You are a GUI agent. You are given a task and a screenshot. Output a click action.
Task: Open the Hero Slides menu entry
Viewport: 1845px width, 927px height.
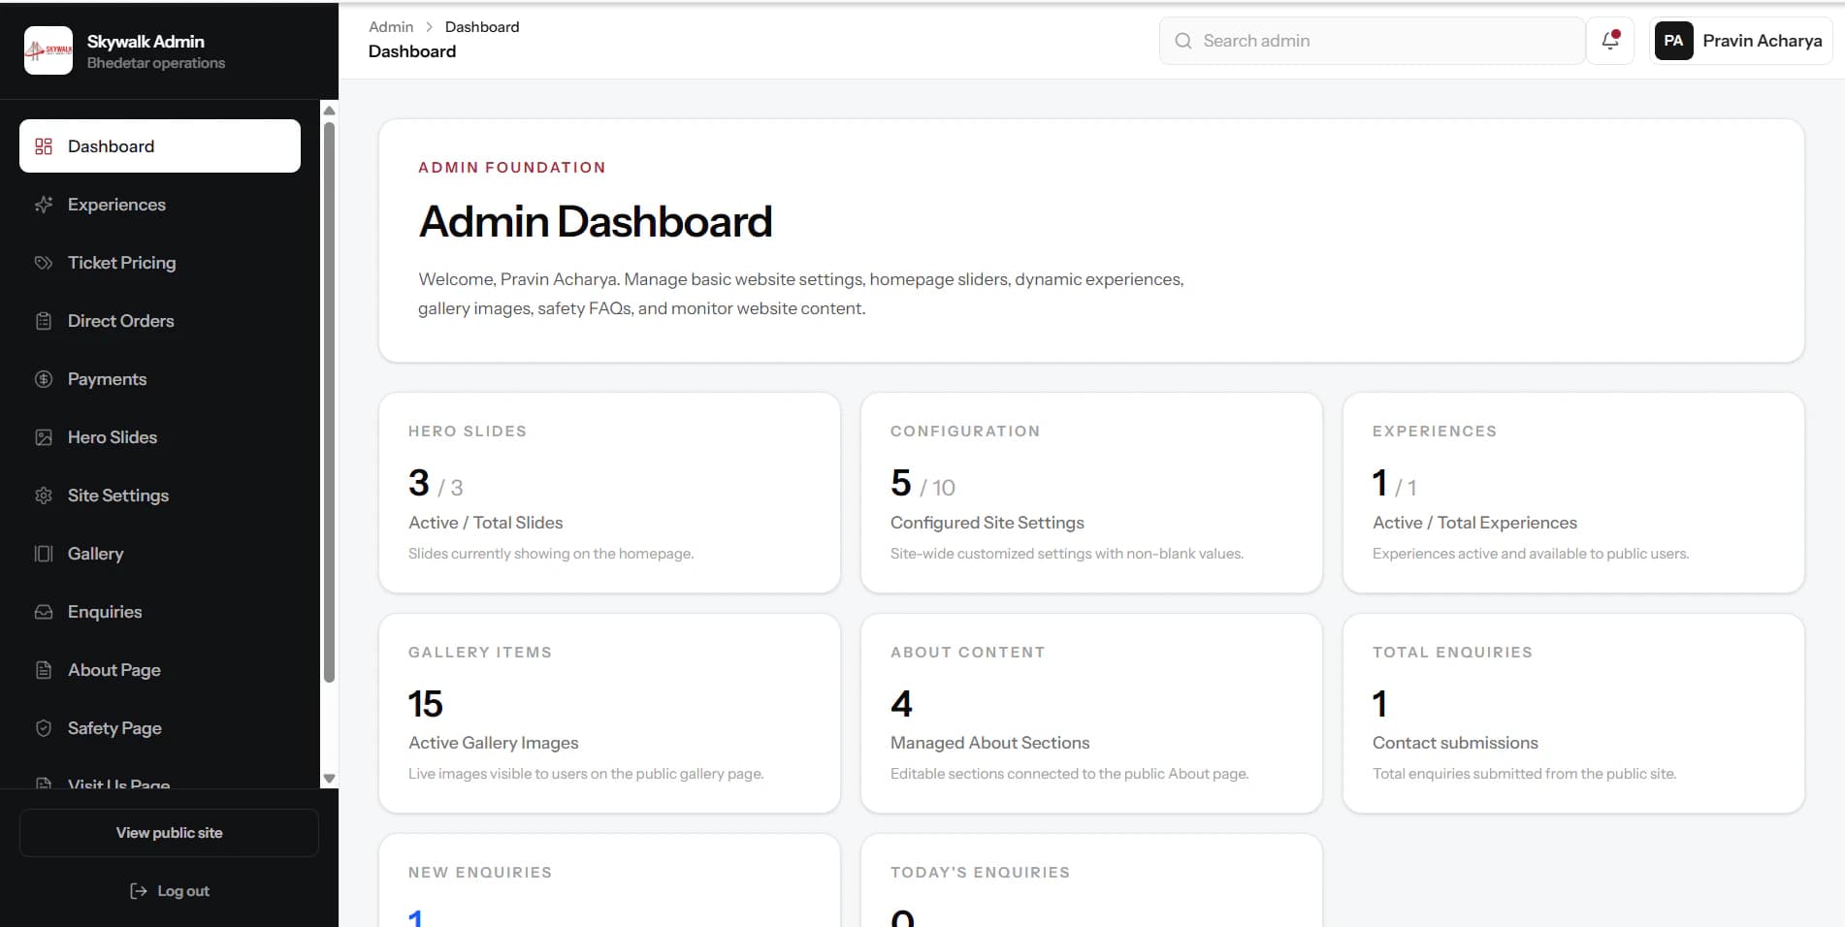pos(160,437)
